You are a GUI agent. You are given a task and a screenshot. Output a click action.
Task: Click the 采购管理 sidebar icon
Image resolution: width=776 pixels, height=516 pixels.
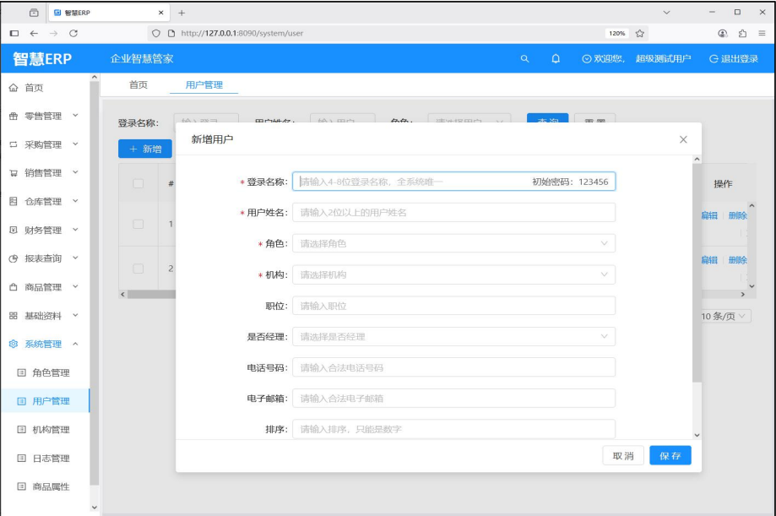pyautogui.click(x=14, y=144)
